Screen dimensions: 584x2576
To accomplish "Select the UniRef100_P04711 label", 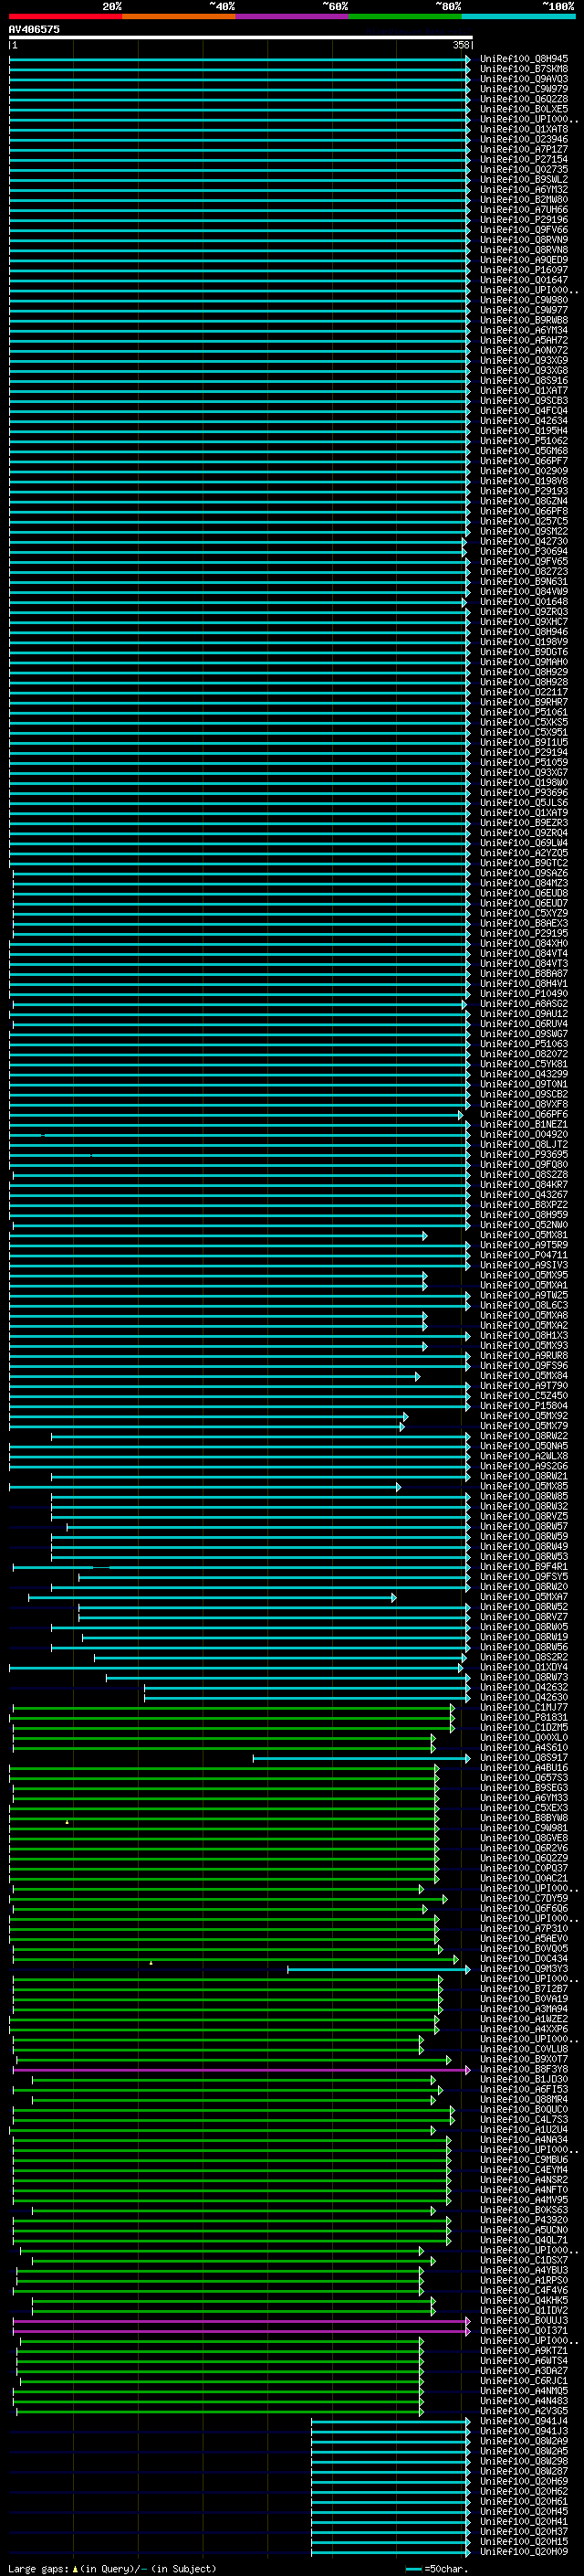I will (x=524, y=1255).
